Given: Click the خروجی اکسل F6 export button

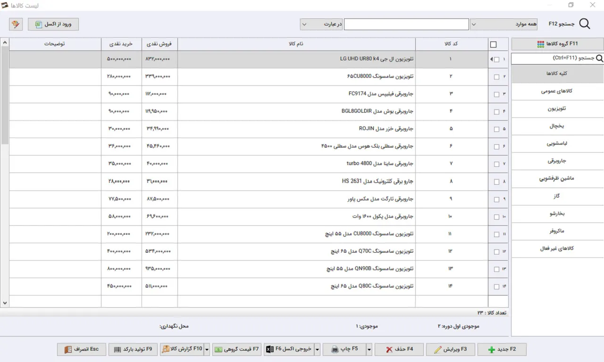Looking at the screenshot, I should 289,349.
